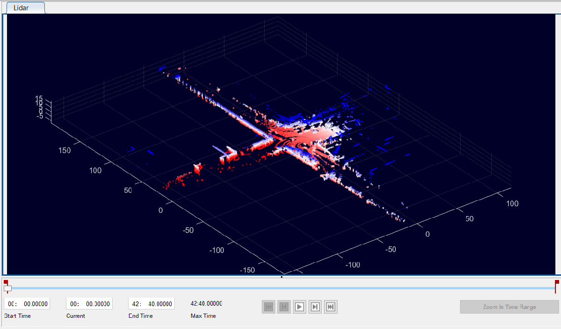Viewport: 561px width, 329px height.
Task: Step forward to next frame
Action: tap(315, 307)
